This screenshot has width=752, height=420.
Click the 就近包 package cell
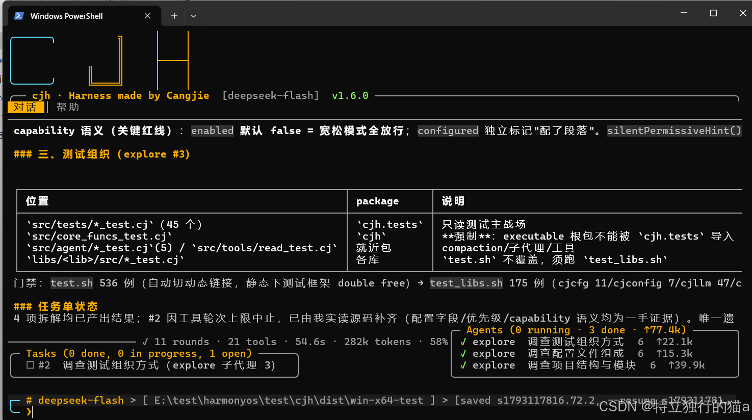coord(374,248)
